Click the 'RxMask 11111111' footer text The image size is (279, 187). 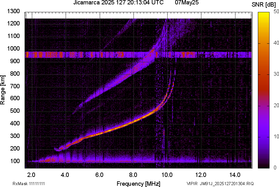(x=29, y=184)
